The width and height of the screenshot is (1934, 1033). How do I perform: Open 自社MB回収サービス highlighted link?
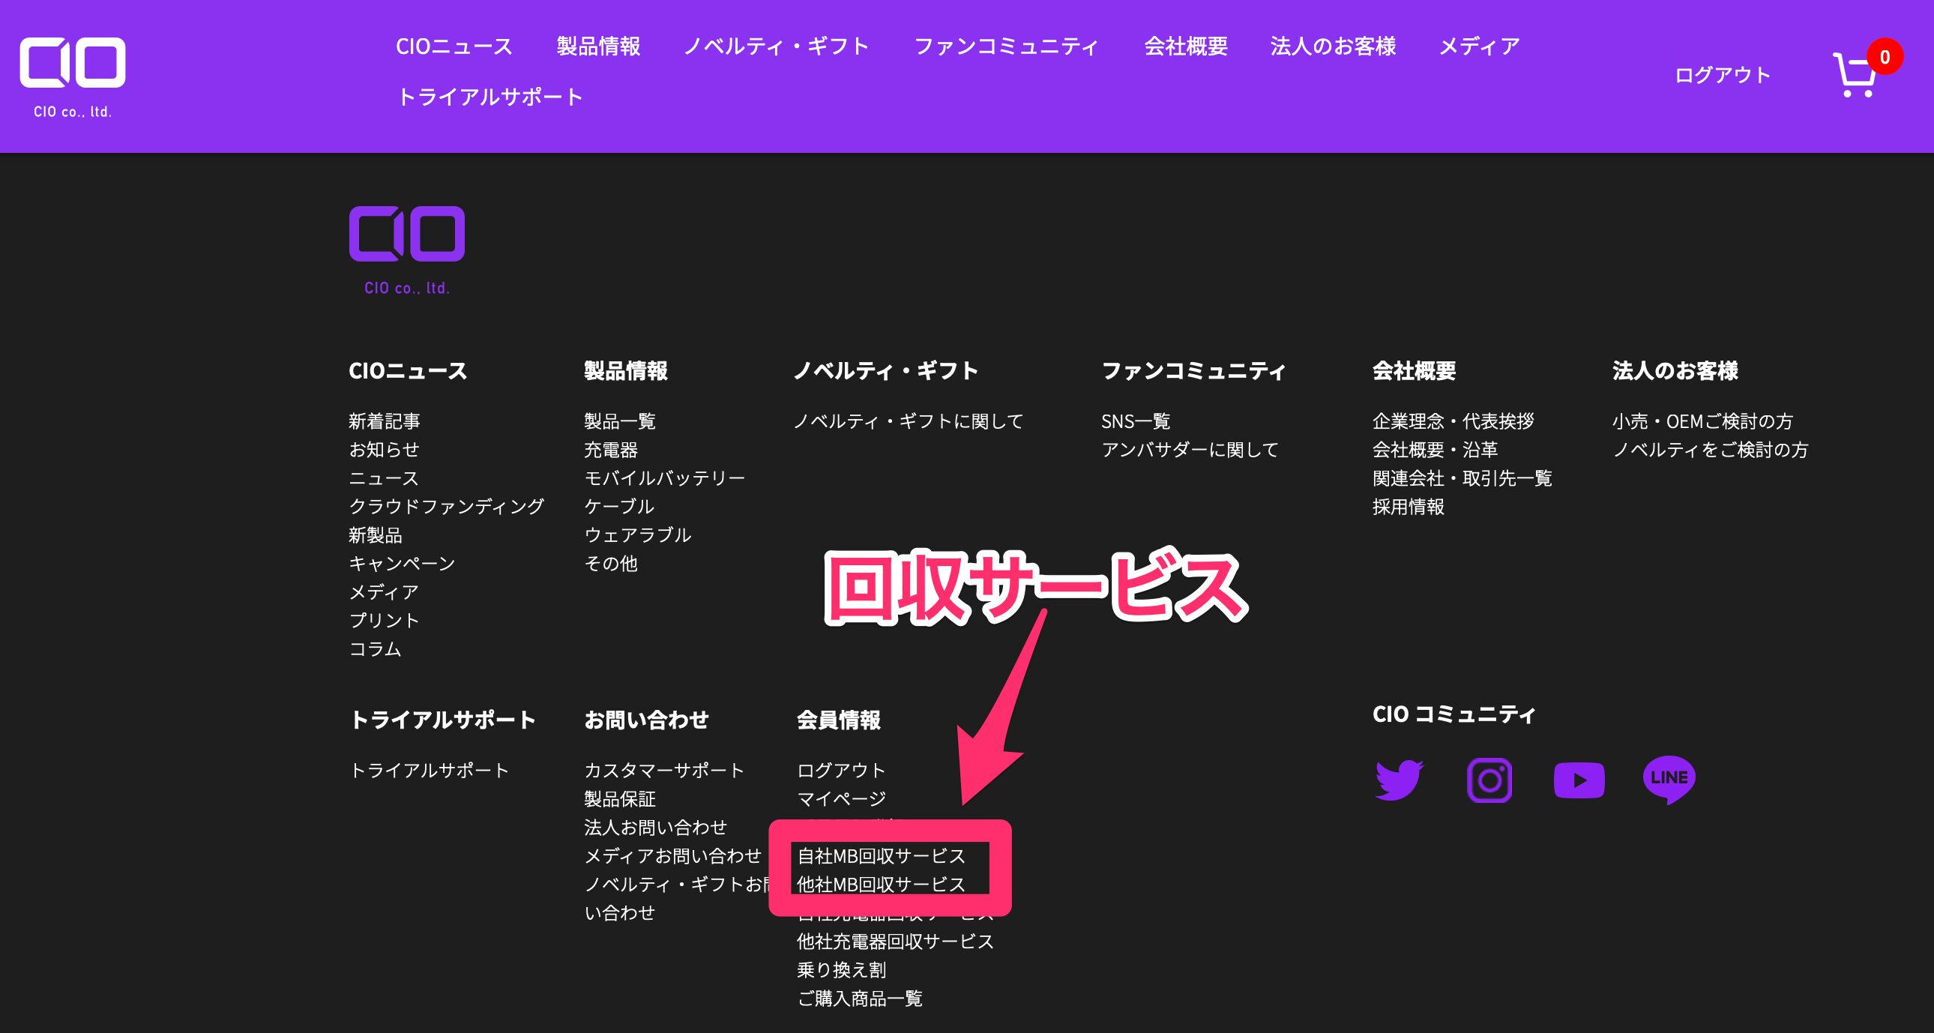pos(881,856)
